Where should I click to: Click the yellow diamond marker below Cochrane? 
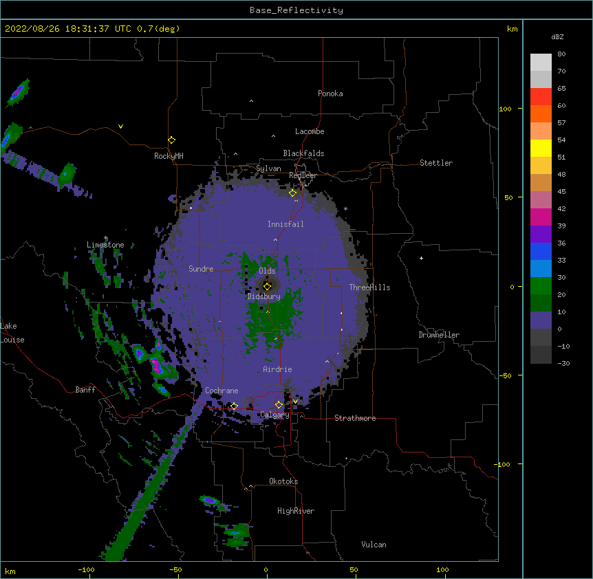[x=234, y=406]
